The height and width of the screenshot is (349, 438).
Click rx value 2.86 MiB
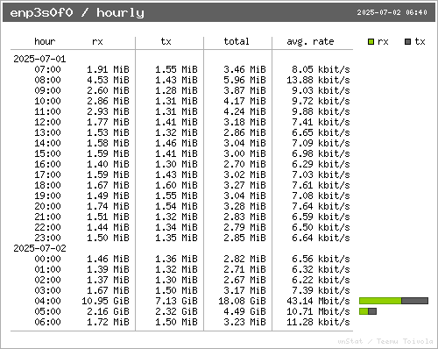[x=108, y=101]
